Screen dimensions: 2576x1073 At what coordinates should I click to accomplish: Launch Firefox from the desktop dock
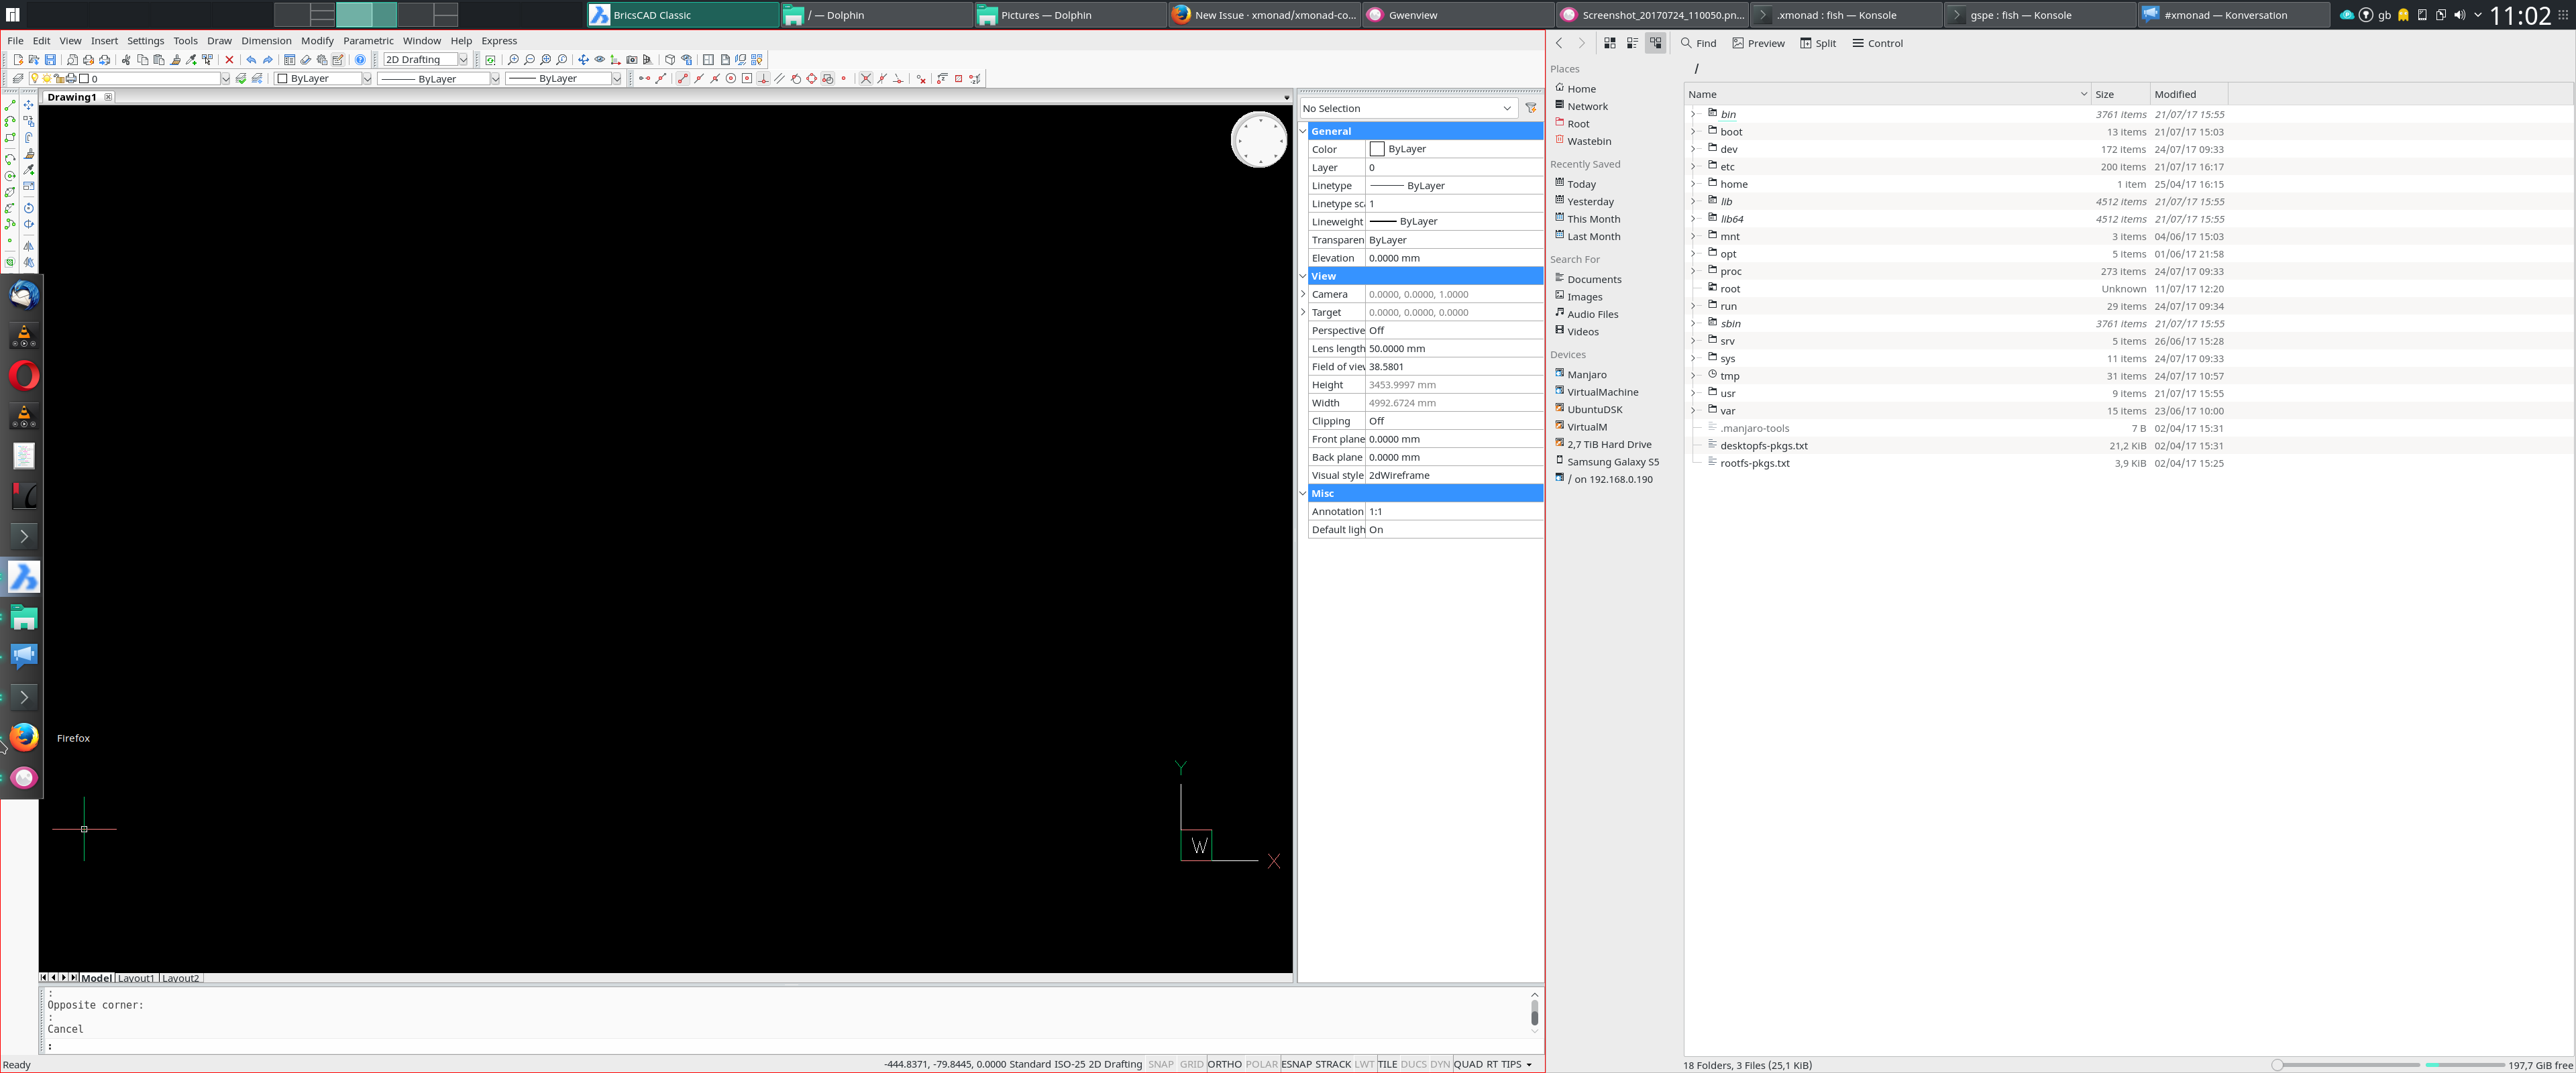point(23,737)
